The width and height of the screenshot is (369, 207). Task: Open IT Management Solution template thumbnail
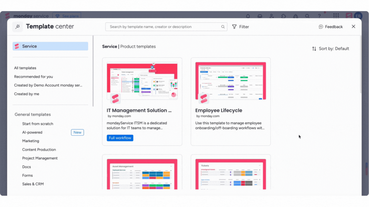[142, 81]
